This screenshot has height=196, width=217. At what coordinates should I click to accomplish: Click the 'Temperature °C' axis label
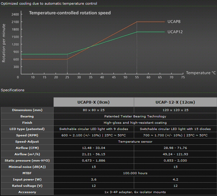[x=201, y=73]
